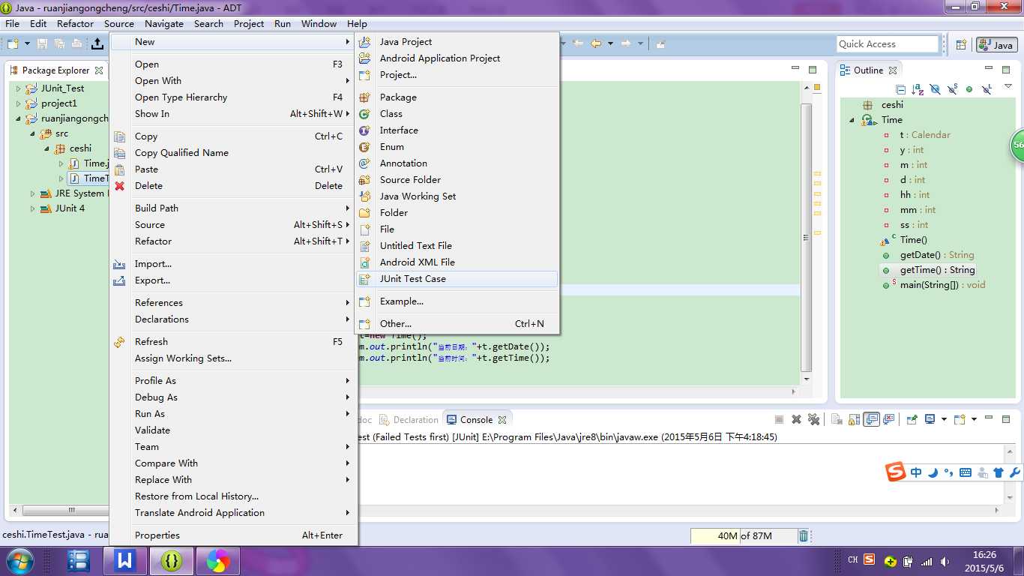The width and height of the screenshot is (1024, 576).
Task: Click the Export icon in context menu
Action: click(119, 280)
